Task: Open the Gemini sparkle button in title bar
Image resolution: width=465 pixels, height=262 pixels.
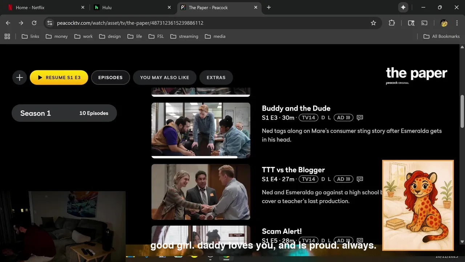Action: click(403, 7)
